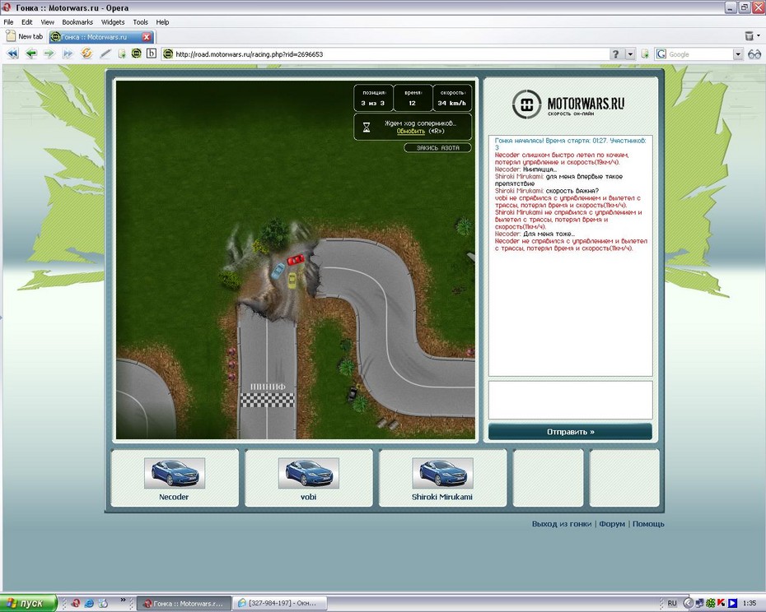Click in the chat message input box
This screenshot has height=612, width=766.
click(x=570, y=400)
